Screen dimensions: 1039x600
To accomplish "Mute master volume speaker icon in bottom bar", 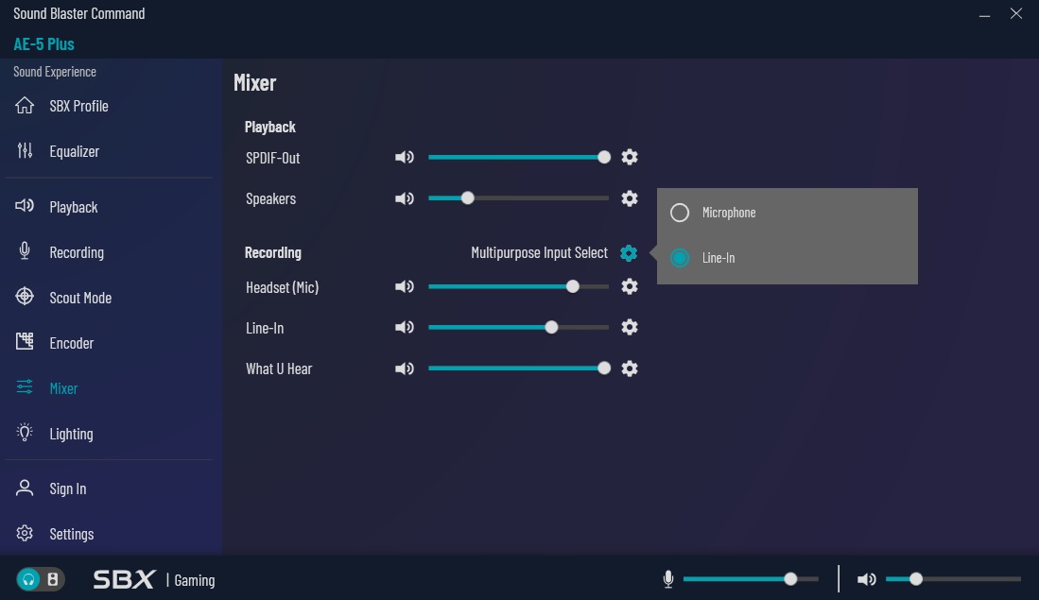I will (866, 579).
